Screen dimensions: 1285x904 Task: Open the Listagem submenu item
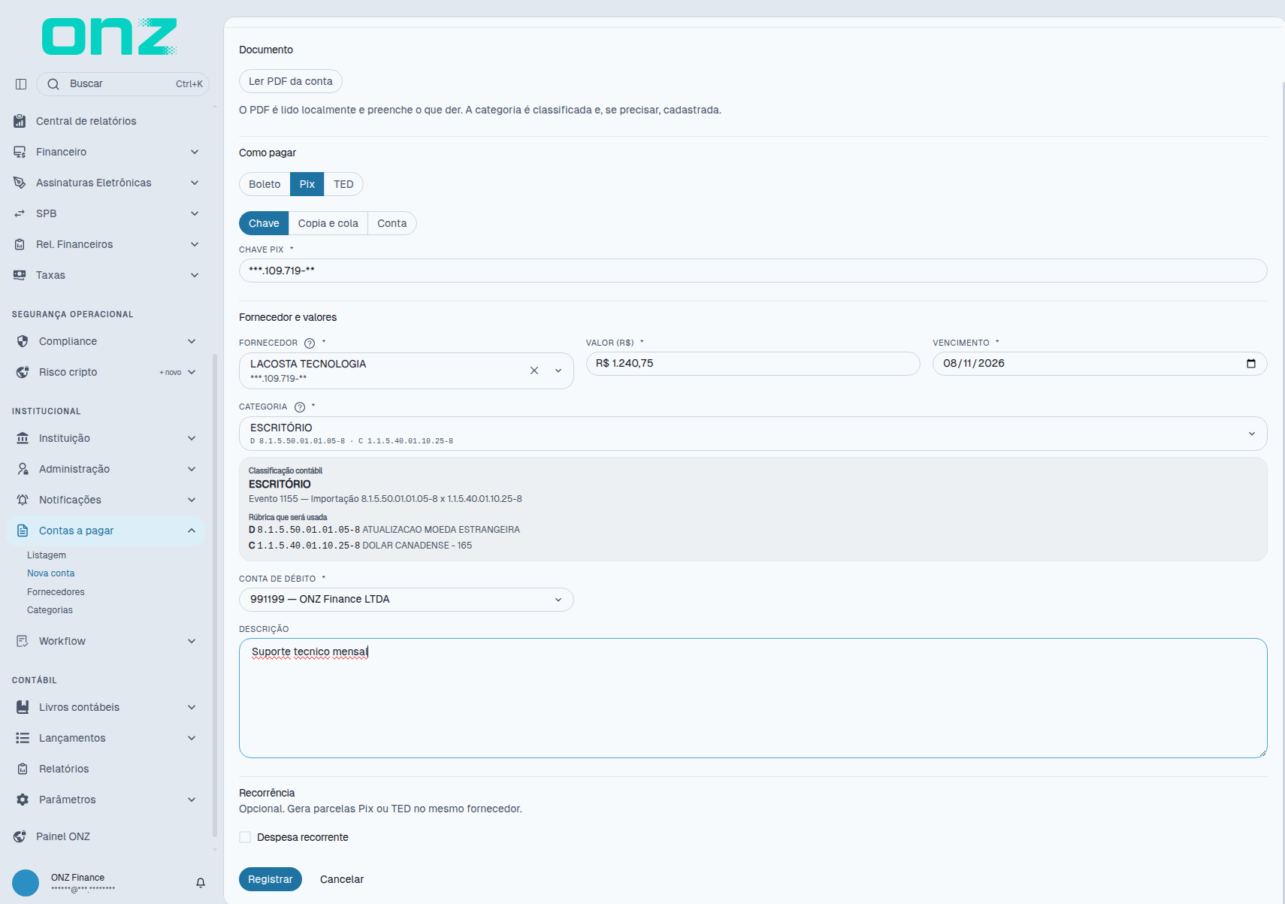pos(47,555)
